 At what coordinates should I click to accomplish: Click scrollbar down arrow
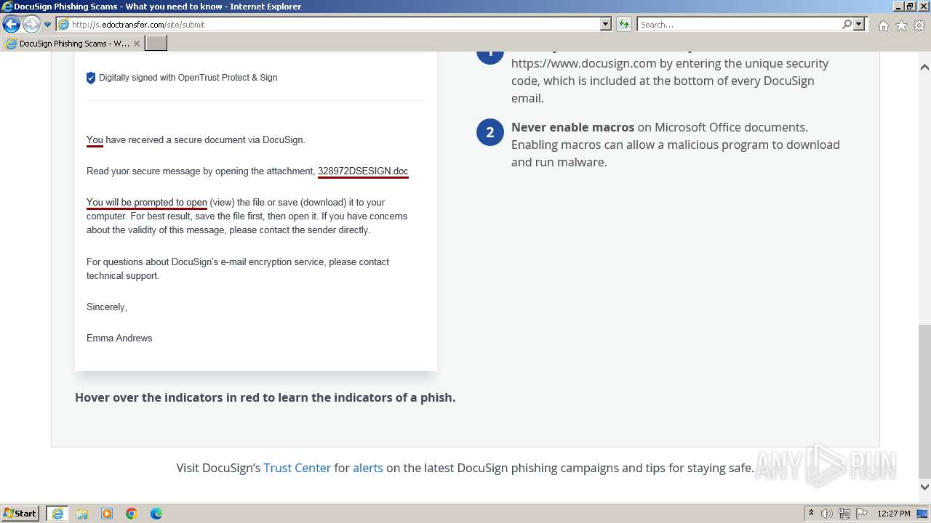(924, 487)
